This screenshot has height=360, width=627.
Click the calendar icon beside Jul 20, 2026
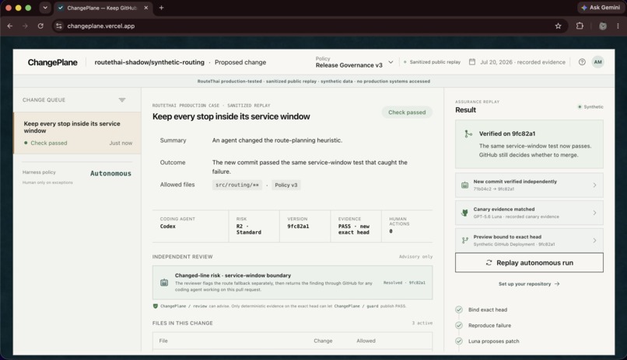[472, 62]
